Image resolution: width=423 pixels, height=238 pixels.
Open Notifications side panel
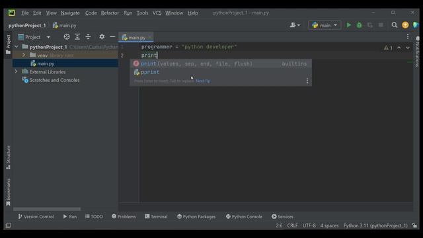tap(417, 52)
